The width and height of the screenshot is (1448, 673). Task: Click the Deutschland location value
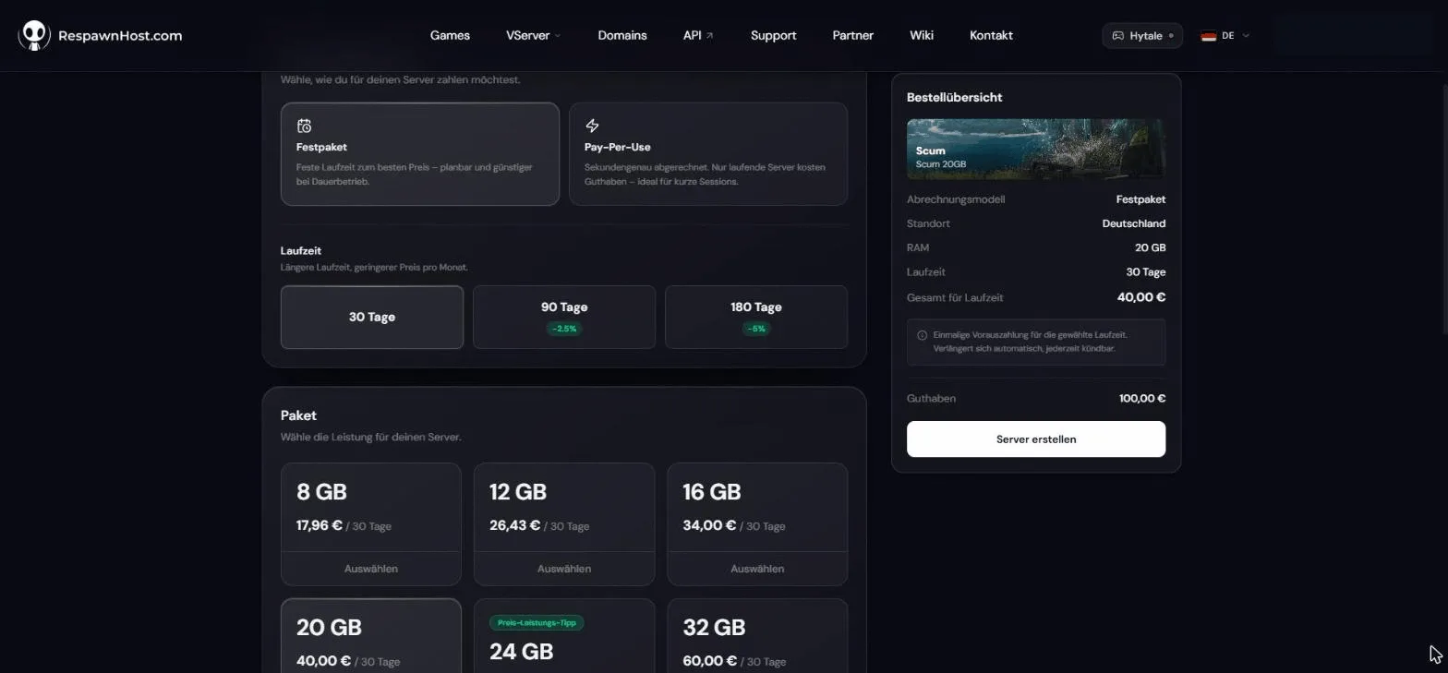1134,223
